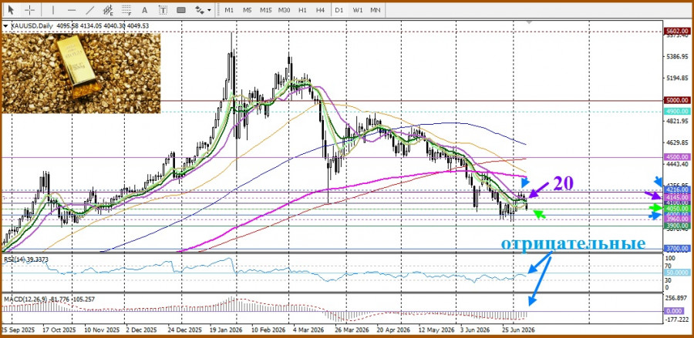The width and height of the screenshot is (694, 338).
Task: Click the -177.222 MACD scale value
Action: click(678, 319)
